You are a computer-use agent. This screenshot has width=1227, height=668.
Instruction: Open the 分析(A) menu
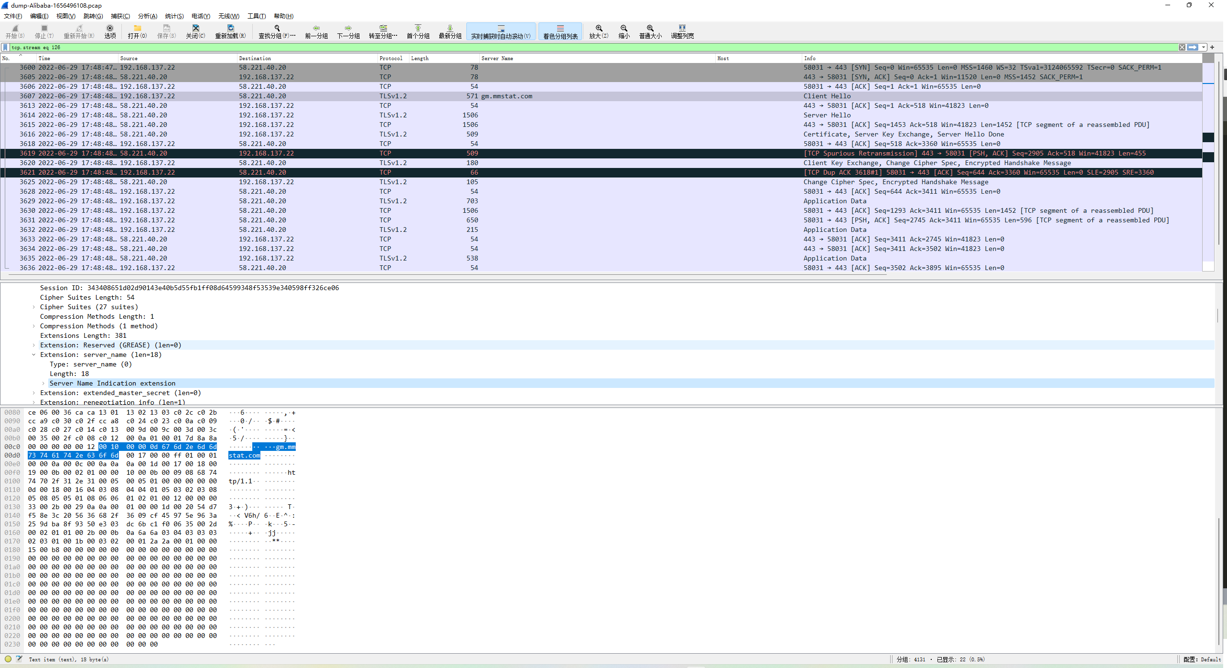point(147,16)
